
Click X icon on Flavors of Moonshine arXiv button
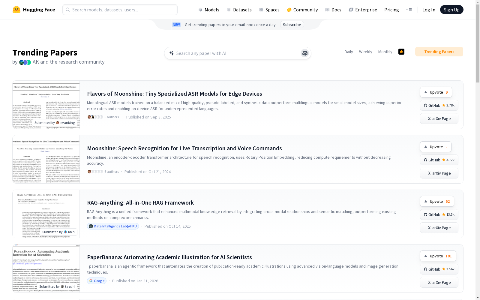click(429, 118)
